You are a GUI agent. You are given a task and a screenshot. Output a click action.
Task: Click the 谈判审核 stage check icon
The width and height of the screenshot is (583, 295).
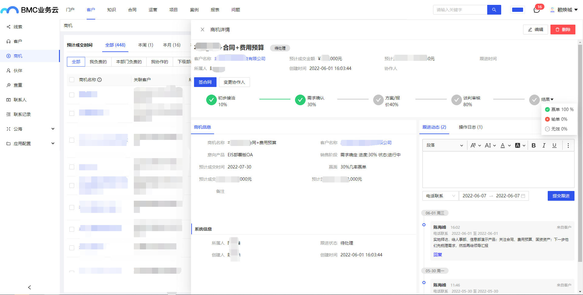[456, 100]
